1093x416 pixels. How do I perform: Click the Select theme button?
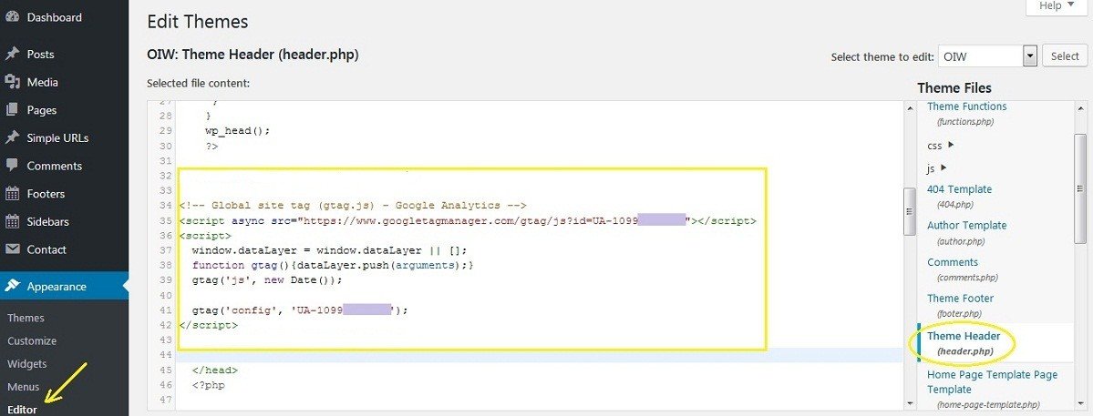(x=1065, y=56)
